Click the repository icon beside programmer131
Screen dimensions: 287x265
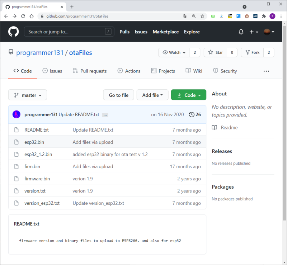(x=11, y=52)
